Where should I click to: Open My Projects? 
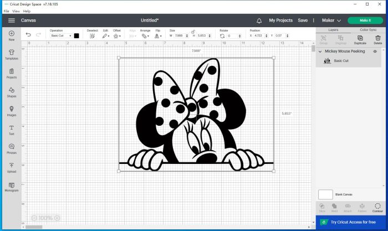(x=280, y=20)
